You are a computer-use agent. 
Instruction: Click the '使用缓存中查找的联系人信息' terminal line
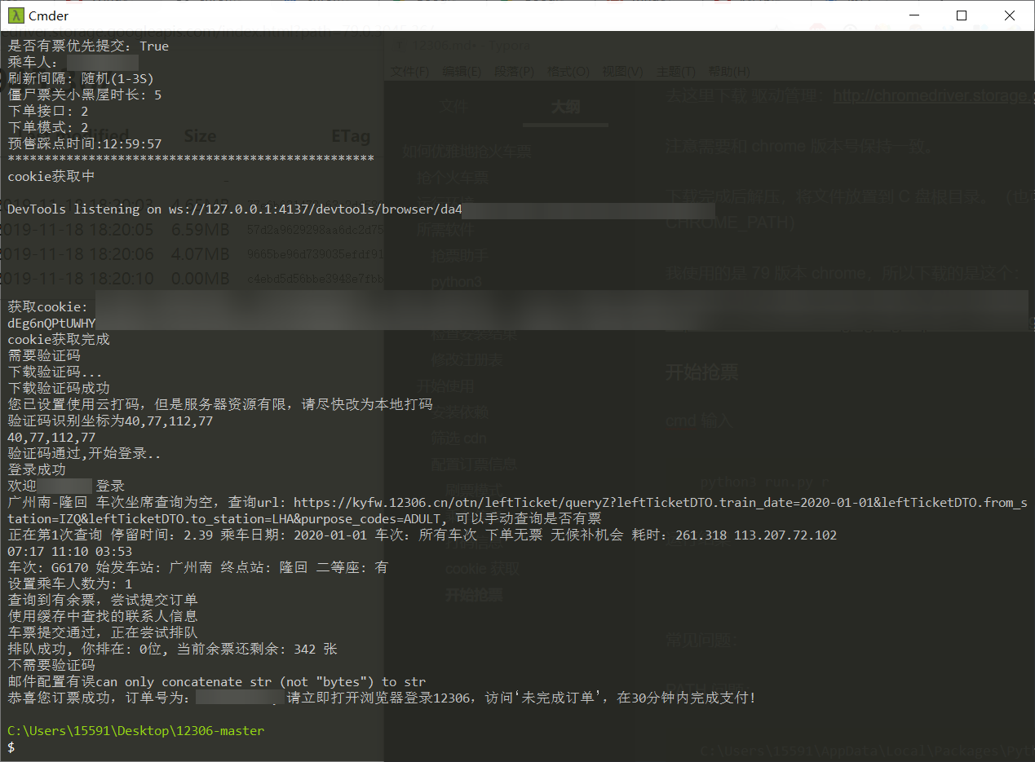point(103,617)
